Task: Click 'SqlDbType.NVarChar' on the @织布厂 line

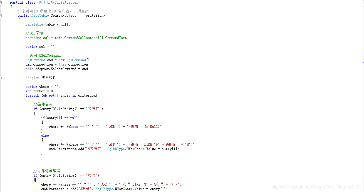Action: pyautogui.click(x=125, y=149)
